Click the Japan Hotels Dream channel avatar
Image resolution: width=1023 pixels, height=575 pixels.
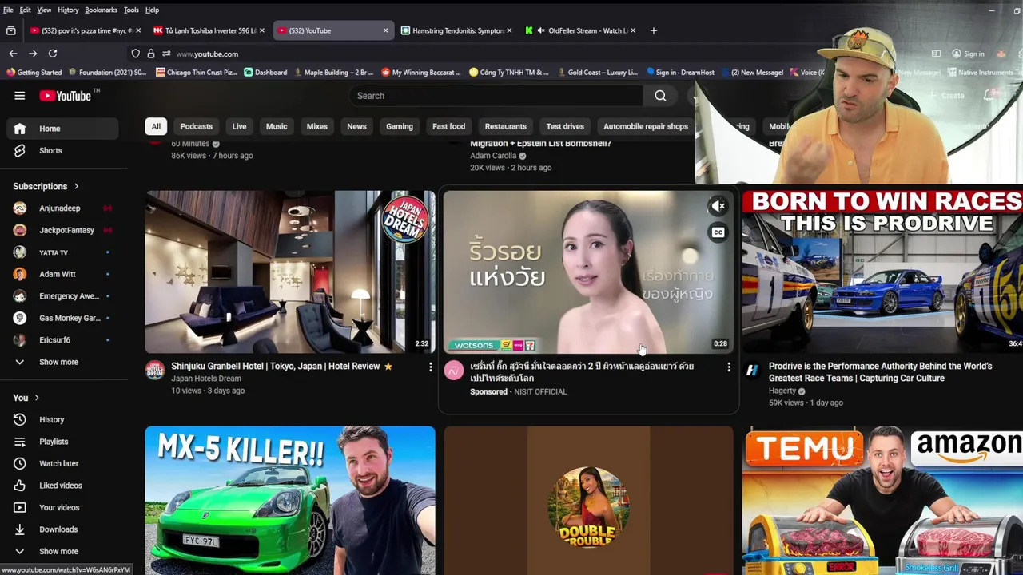(155, 370)
